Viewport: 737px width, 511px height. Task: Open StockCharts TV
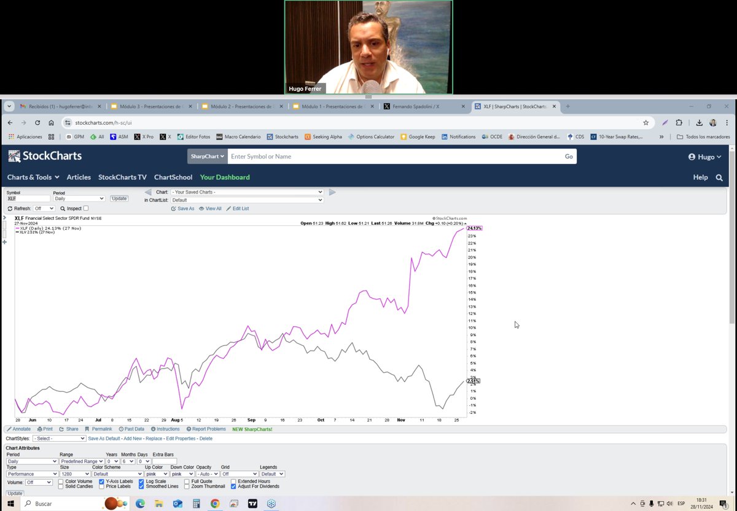(122, 177)
